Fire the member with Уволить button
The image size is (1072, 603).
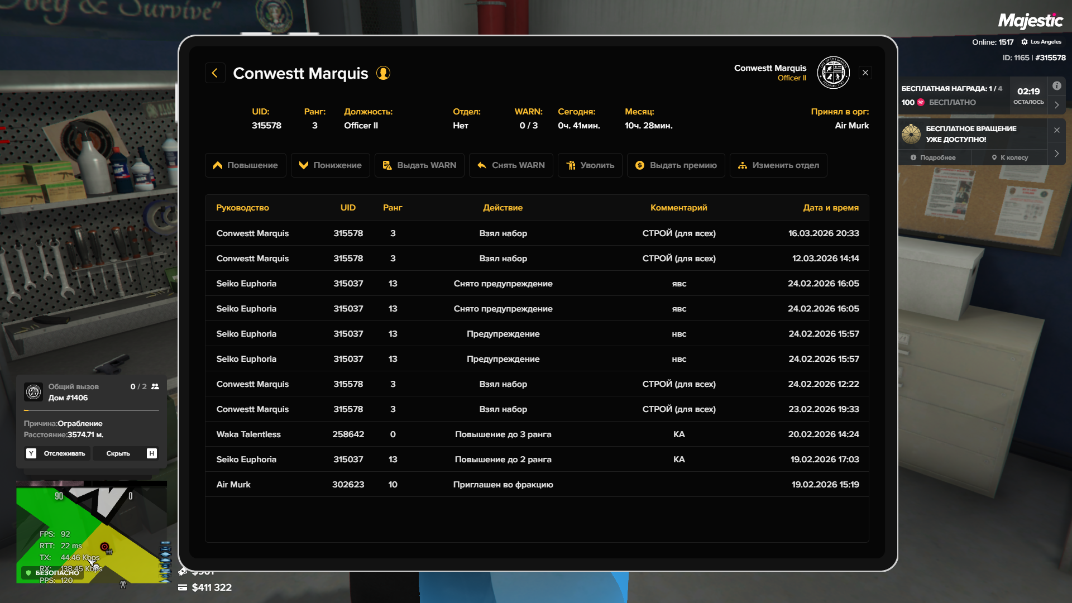point(590,165)
